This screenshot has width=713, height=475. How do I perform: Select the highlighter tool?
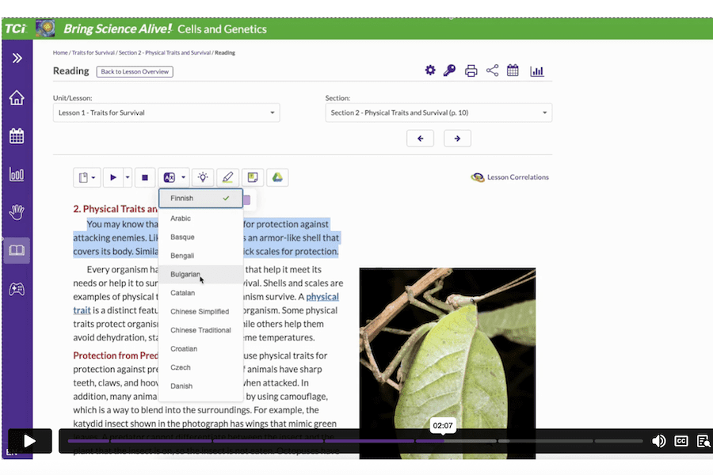[x=228, y=177]
